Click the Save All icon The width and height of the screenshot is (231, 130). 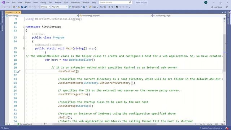(26, 7)
